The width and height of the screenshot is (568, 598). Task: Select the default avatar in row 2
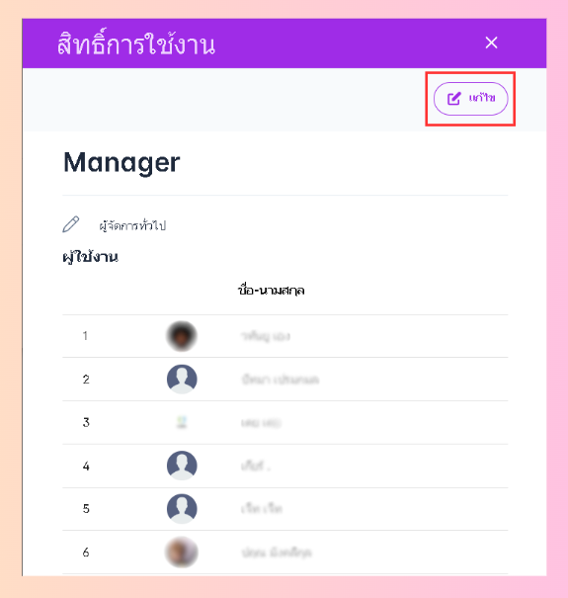click(182, 380)
